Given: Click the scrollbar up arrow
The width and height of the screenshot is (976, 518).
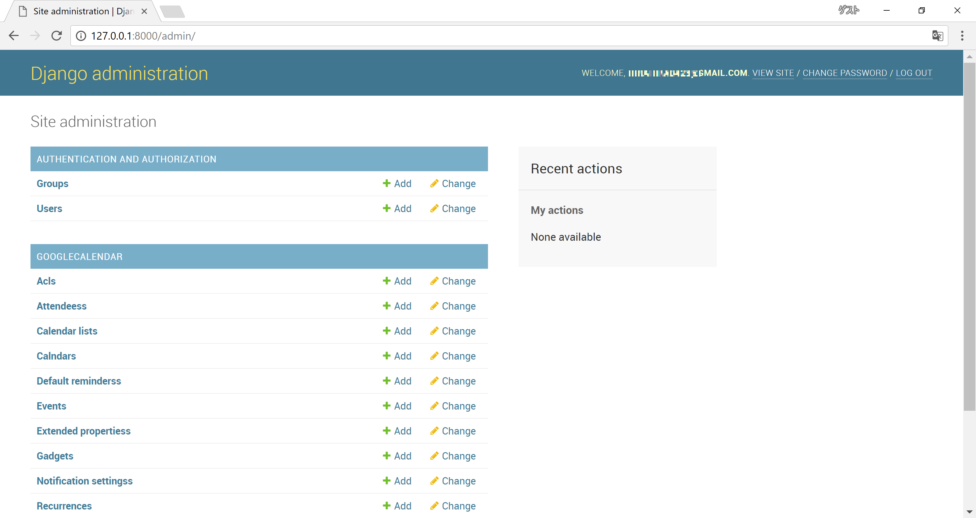Looking at the screenshot, I should click(x=970, y=56).
